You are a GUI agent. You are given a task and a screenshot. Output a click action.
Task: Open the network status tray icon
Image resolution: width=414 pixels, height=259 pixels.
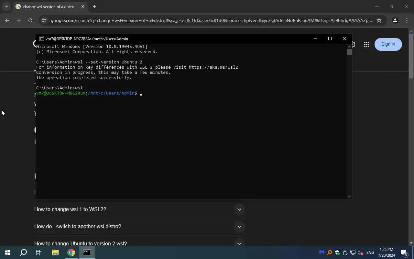(353, 253)
